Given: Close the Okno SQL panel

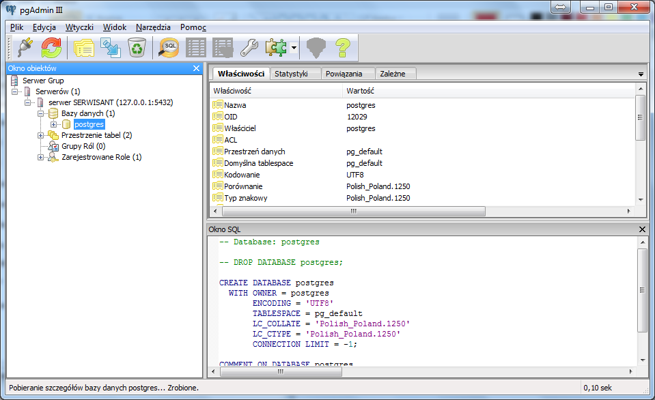Looking at the screenshot, I should pos(643,229).
